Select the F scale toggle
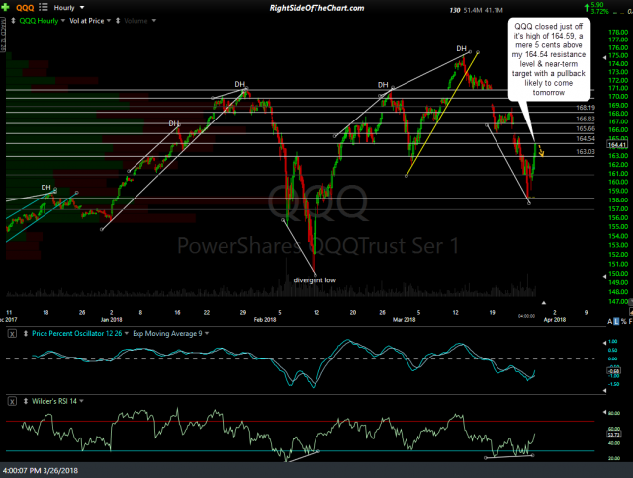This screenshot has width=633, height=478. click(631, 321)
